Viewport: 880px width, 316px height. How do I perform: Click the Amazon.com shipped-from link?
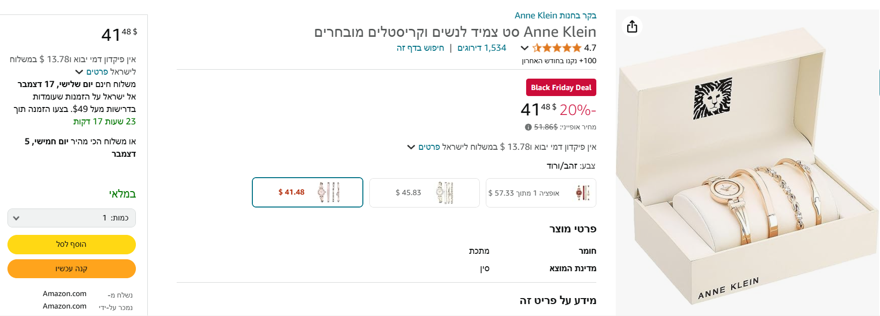coord(65,294)
